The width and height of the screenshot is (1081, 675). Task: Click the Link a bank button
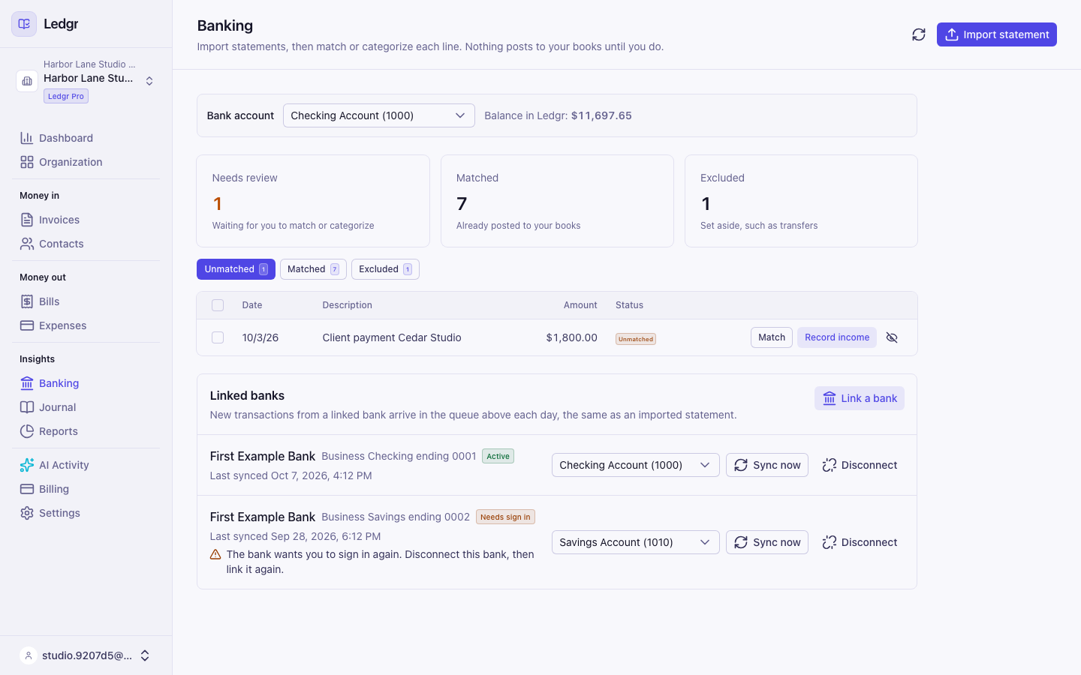click(860, 398)
